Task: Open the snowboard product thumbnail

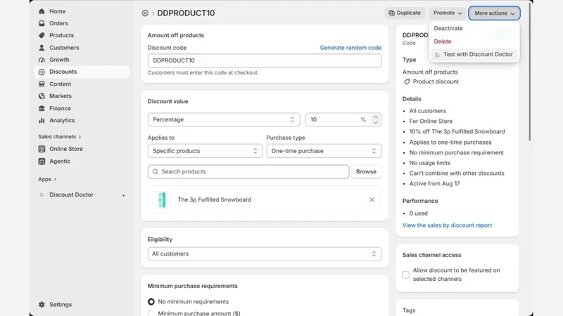Action: [162, 200]
